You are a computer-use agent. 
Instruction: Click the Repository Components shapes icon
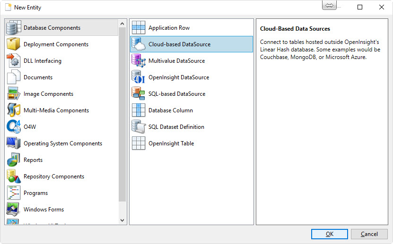(x=14, y=176)
